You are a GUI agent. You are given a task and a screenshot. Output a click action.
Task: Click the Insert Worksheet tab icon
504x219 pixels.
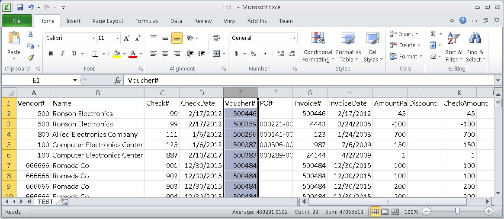click(x=64, y=202)
